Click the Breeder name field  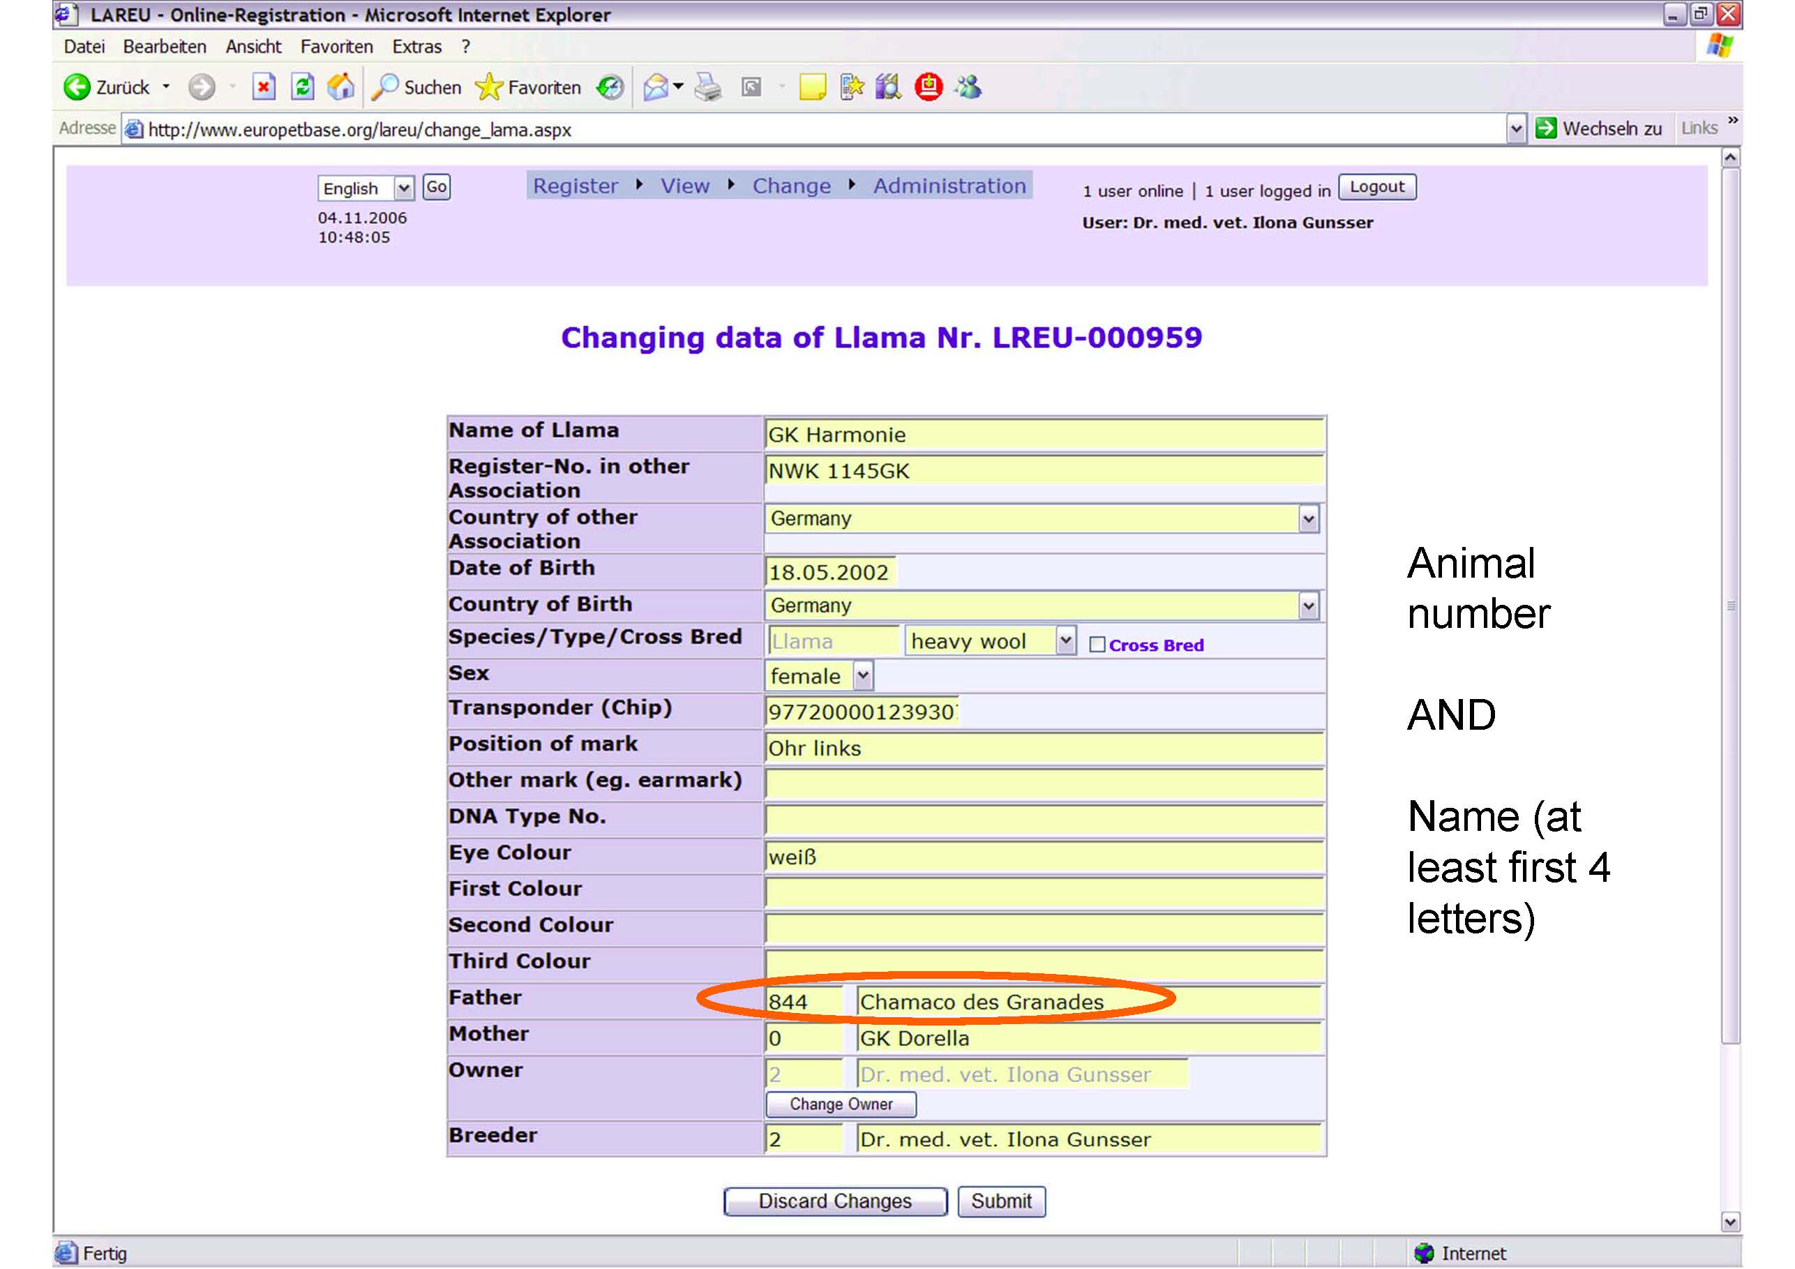[1089, 1139]
